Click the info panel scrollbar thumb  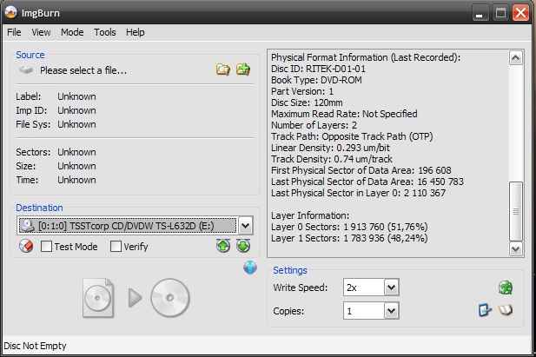(515, 211)
